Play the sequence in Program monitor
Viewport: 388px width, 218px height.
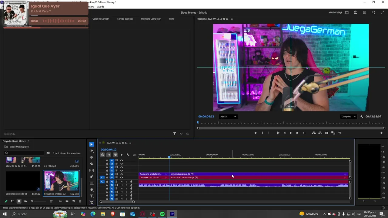pyautogui.click(x=291, y=133)
